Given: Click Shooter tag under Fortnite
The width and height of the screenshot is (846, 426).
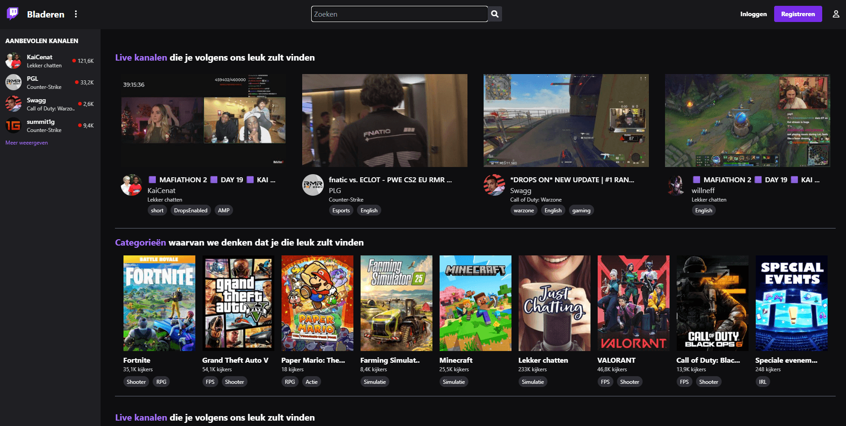Looking at the screenshot, I should (x=136, y=382).
